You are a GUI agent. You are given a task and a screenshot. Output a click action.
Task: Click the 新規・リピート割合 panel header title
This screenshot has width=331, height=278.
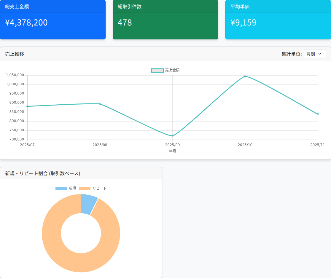pos(42,173)
